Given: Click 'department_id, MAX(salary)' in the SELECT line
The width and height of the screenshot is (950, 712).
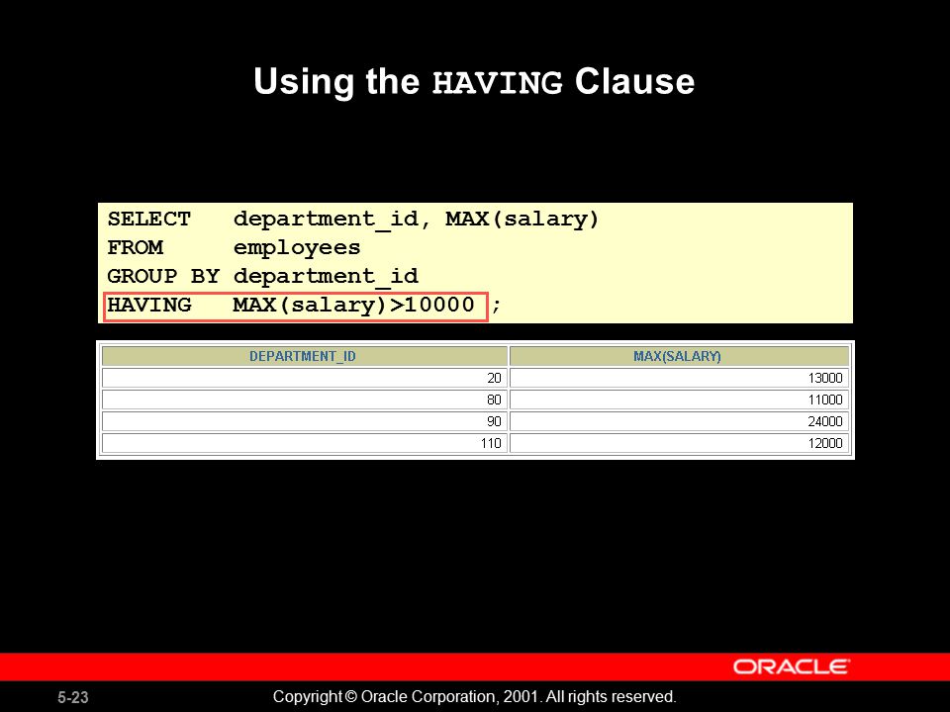Looking at the screenshot, I should pyautogui.click(x=417, y=220).
